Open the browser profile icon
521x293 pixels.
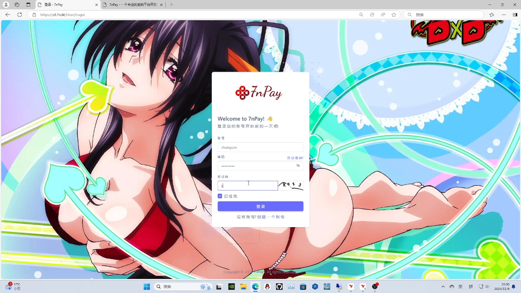point(6,5)
